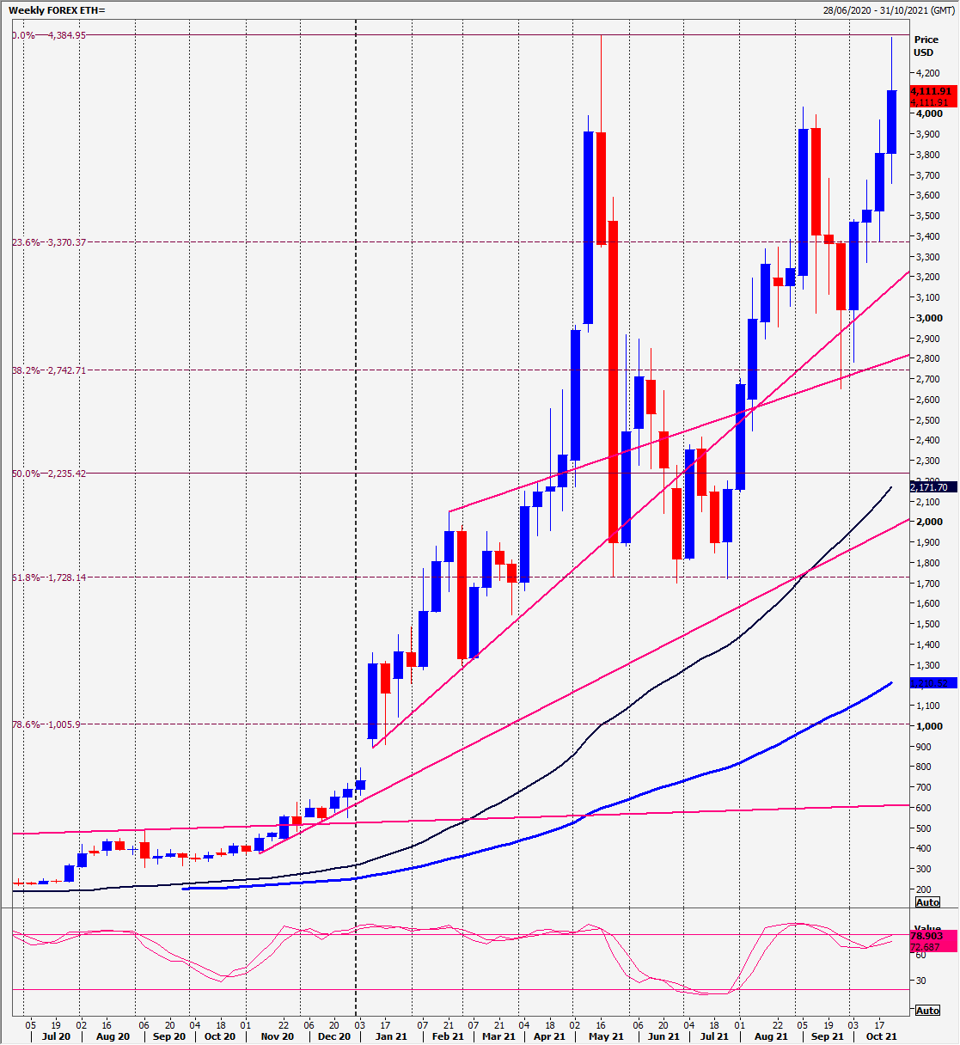Select the 0.0% 4,384.95 Fibonacci label
The image size is (960, 1045).
[x=49, y=35]
